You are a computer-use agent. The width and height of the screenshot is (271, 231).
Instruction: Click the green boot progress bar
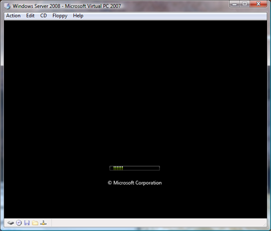(134, 168)
